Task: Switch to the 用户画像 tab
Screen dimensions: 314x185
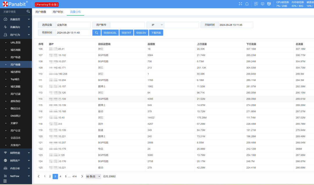Action: 41,12
